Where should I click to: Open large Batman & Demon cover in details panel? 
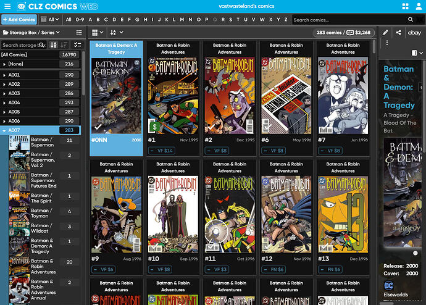click(402, 193)
